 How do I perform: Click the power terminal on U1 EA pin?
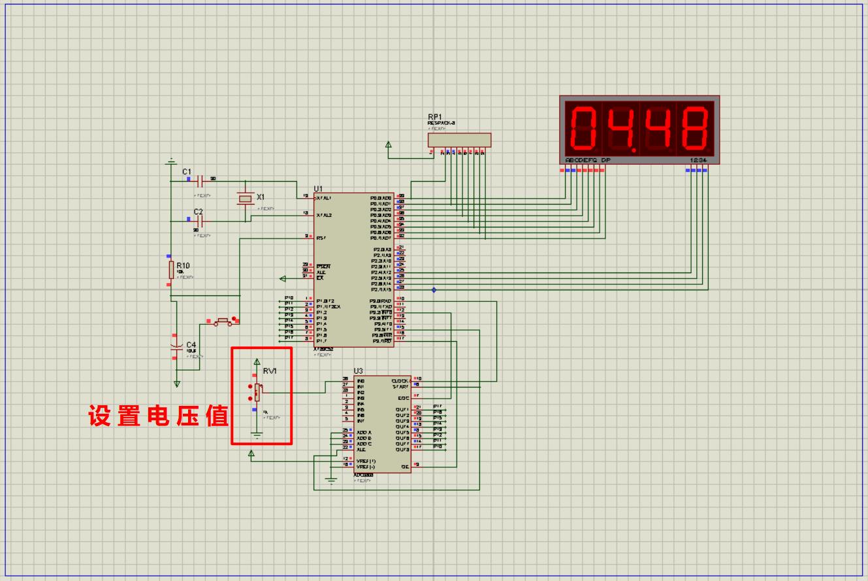pos(283,278)
